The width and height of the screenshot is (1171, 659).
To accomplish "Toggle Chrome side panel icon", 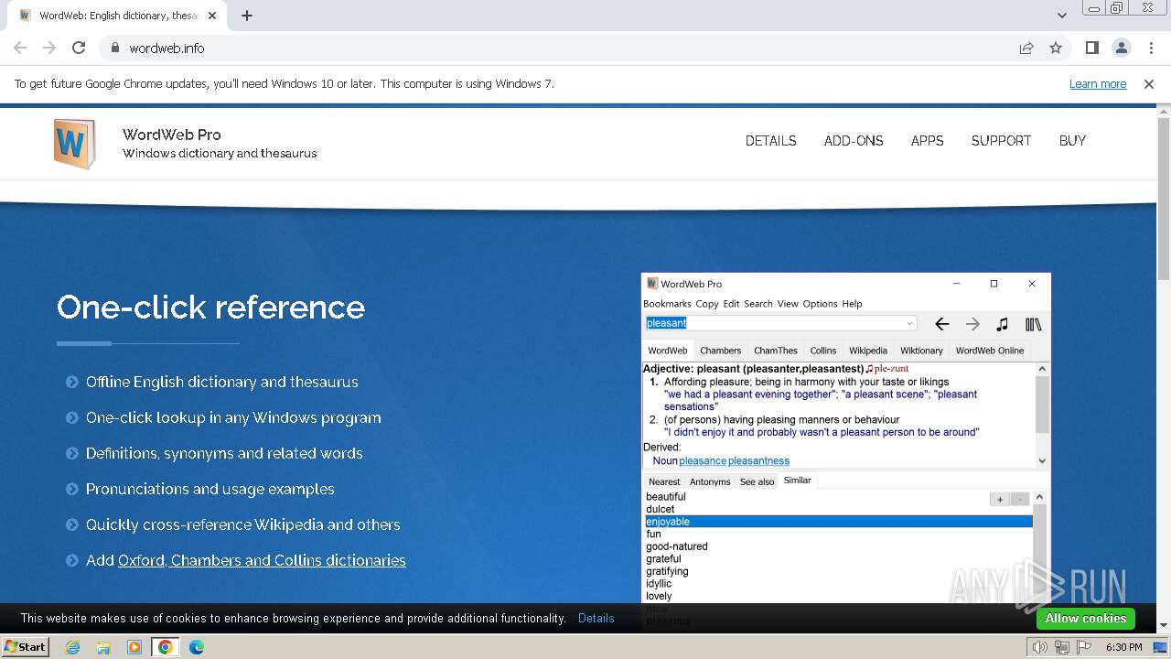I will pyautogui.click(x=1091, y=48).
